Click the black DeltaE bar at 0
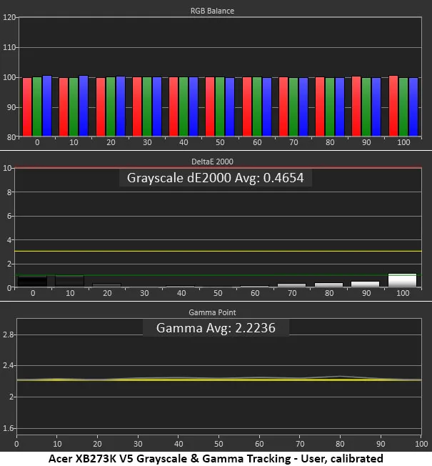This screenshot has height=466, width=432. 33,282
